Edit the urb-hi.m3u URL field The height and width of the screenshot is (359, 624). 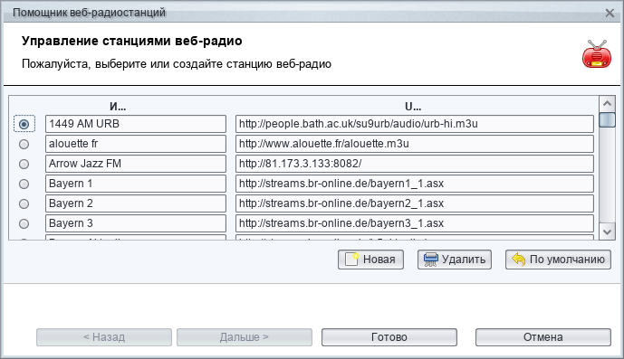click(x=415, y=124)
